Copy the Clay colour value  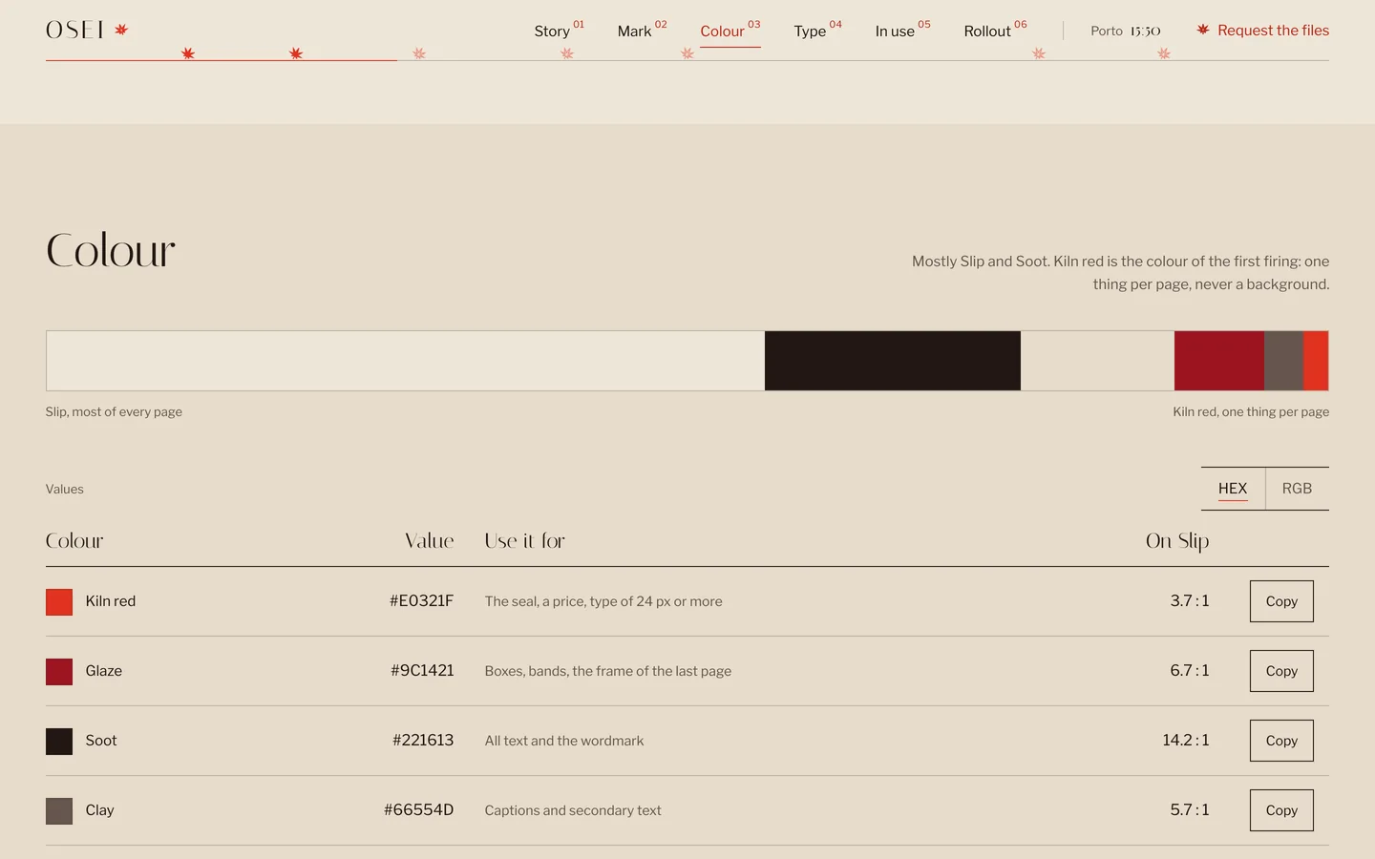click(1281, 810)
